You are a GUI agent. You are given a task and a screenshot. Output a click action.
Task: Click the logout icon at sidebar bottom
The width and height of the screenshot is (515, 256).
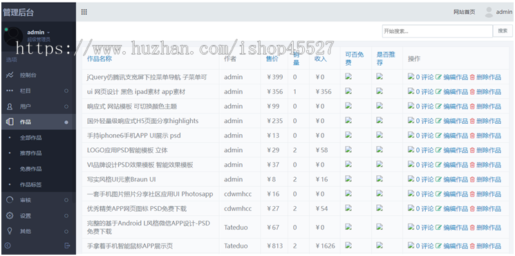pos(67,246)
